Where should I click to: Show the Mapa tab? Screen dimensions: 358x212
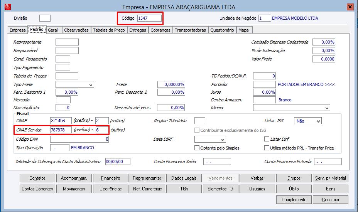pyautogui.click(x=243, y=30)
